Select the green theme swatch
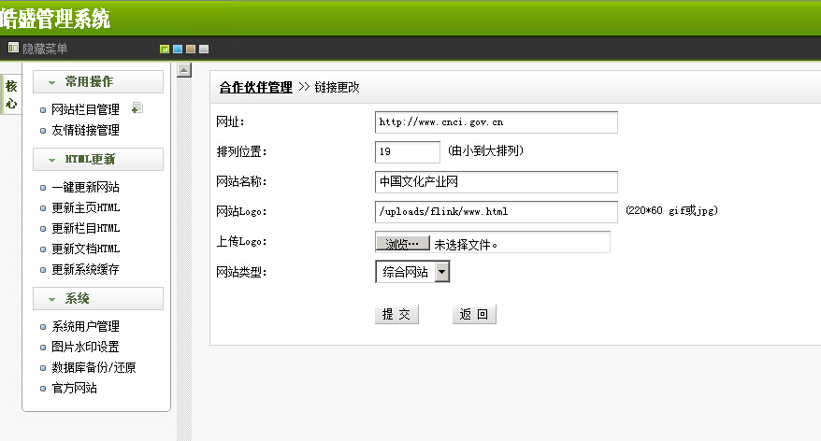Viewport: 821px width, 441px height. coord(165,50)
